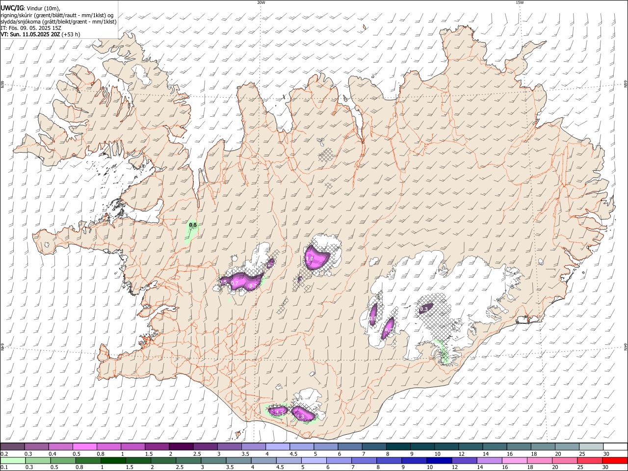Viewport: 628px width, 471px height.
Task: Click the 'IT: Fös. 09. 05. 2025 15Z' line
Action: coord(31,28)
